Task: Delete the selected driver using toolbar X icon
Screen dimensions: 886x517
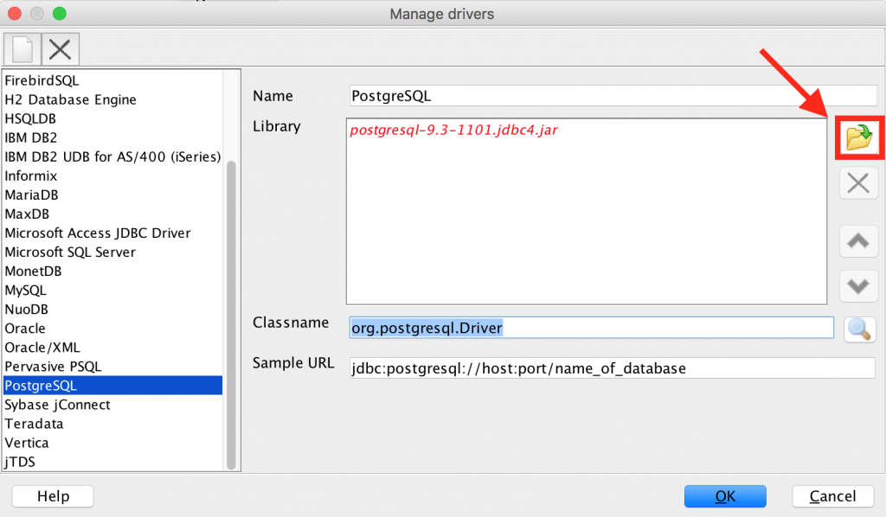Action: pos(59,48)
